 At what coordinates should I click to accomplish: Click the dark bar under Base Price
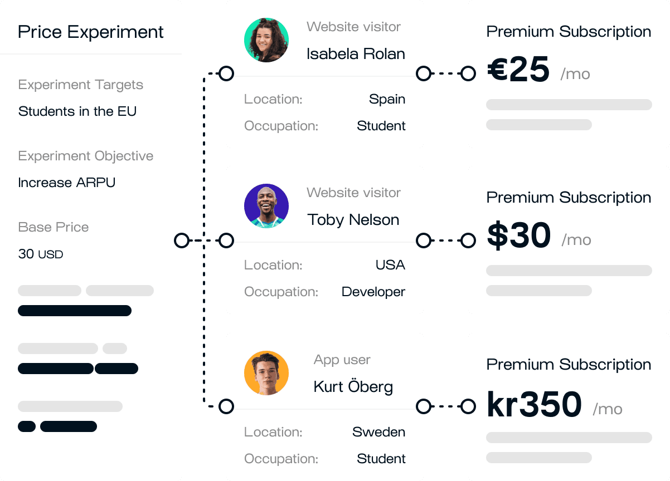pos(75,311)
